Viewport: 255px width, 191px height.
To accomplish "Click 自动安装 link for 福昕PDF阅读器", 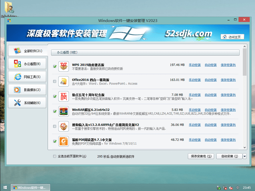I will tap(211, 140).
